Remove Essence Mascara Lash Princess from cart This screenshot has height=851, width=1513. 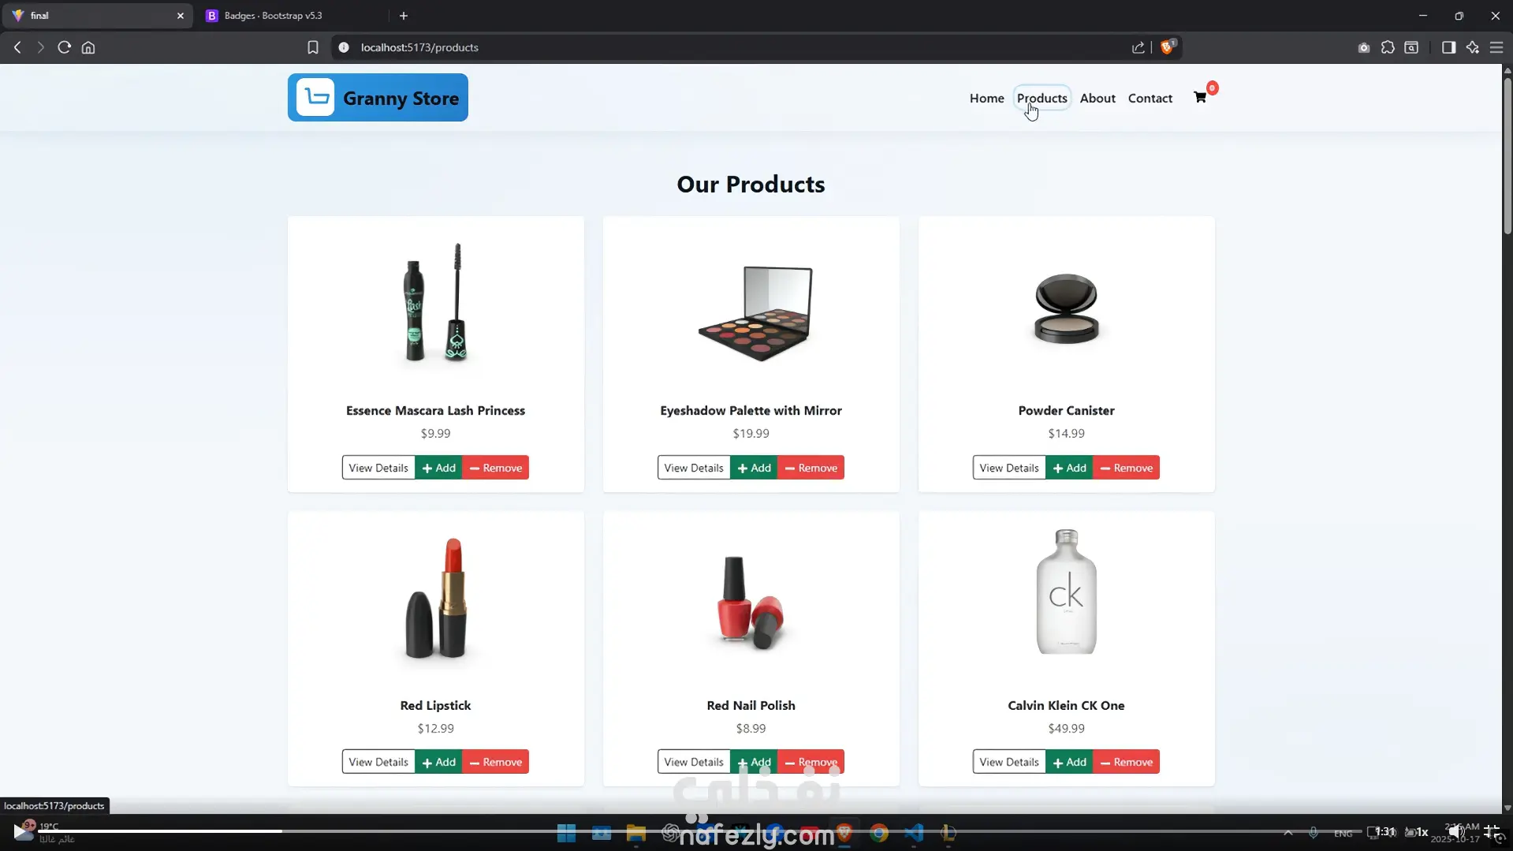point(496,468)
